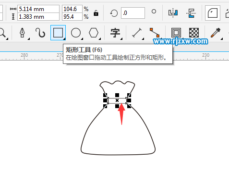Click the money bag outline shape
The width and height of the screenshot is (229, 185).
[118, 118]
